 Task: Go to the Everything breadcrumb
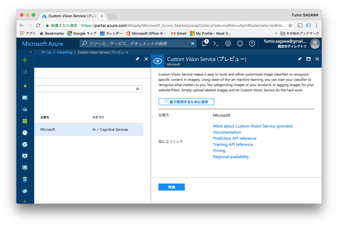[x=64, y=52]
